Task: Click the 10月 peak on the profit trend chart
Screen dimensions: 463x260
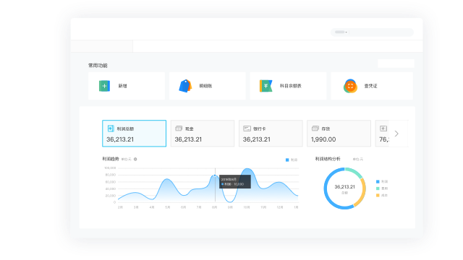Action: [x=247, y=169]
